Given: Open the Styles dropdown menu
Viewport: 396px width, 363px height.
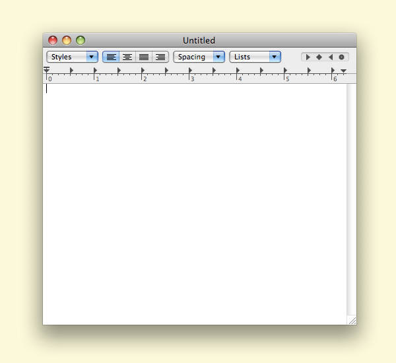Looking at the screenshot, I should tap(72, 57).
